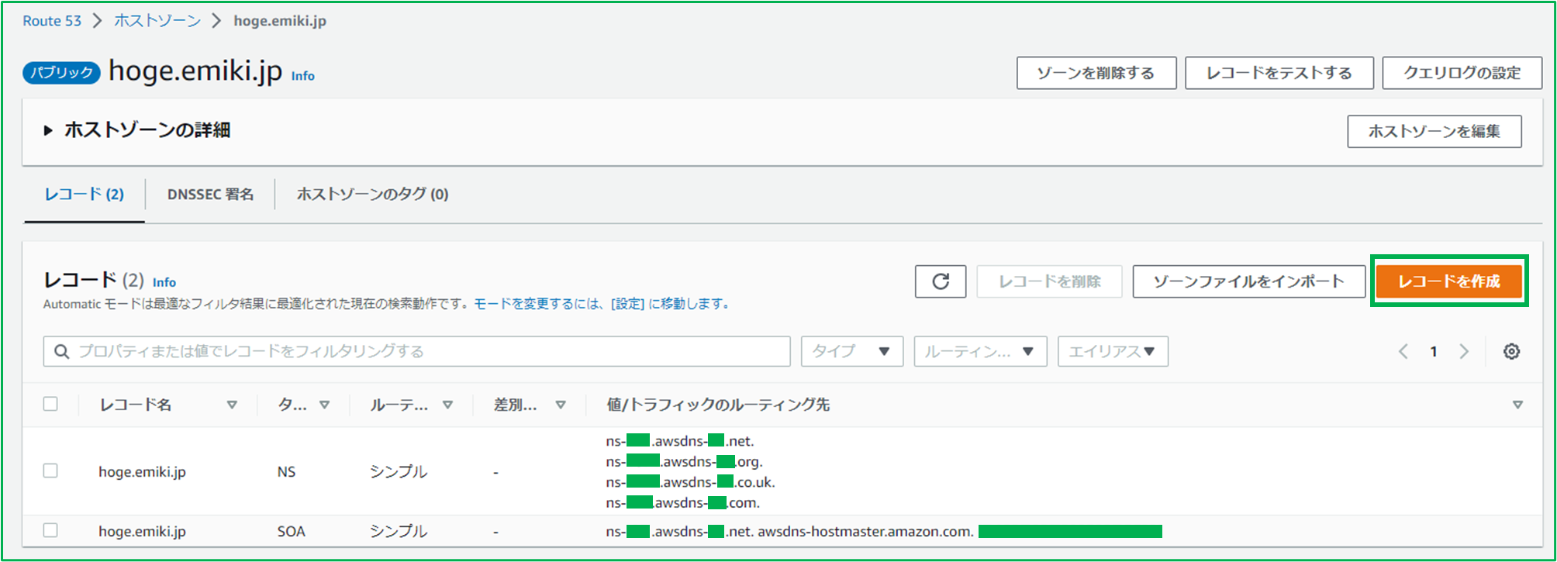Click ゾーンを削除する button
The height and width of the screenshot is (562, 1557).
click(1096, 73)
